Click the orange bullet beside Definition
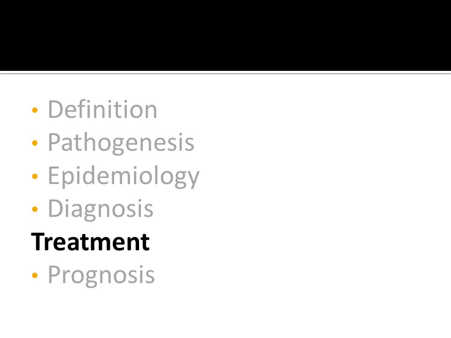The image size is (451, 338). point(35,110)
